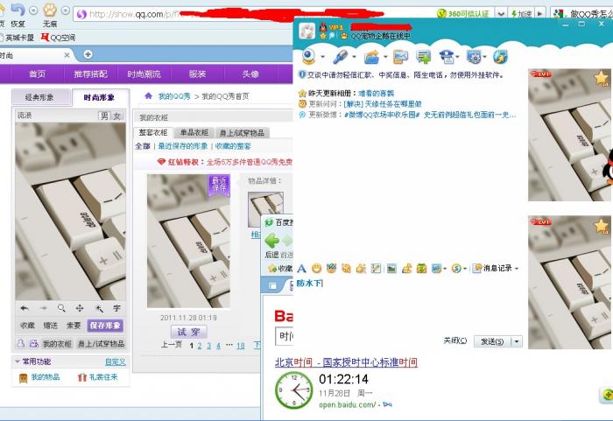Click the green back arrow in the Baidu window

(272, 241)
